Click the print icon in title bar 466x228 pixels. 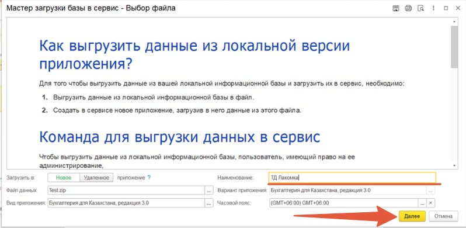pos(408,8)
